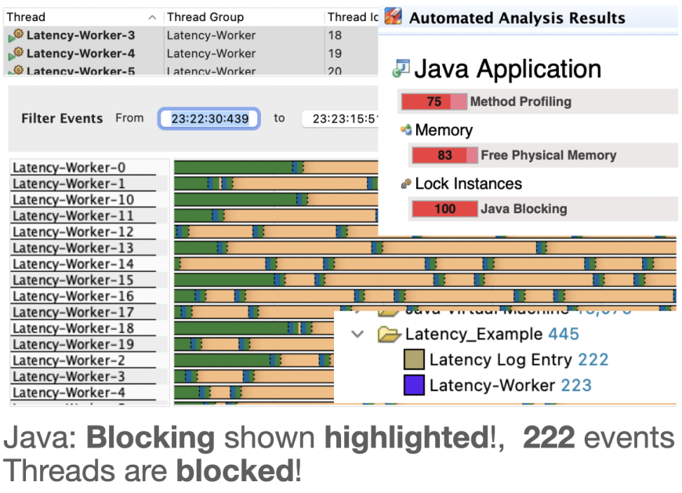The height and width of the screenshot is (493, 682).
Task: Click the to time input field
Action: click(340, 118)
